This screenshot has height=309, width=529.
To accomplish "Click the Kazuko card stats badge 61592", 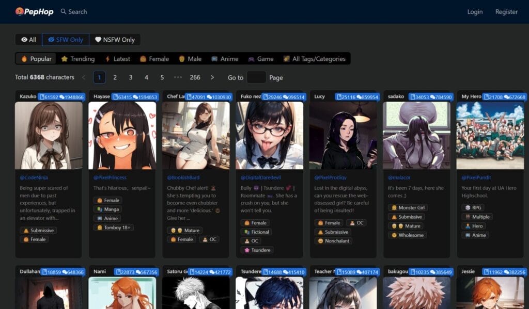I will (x=61, y=97).
